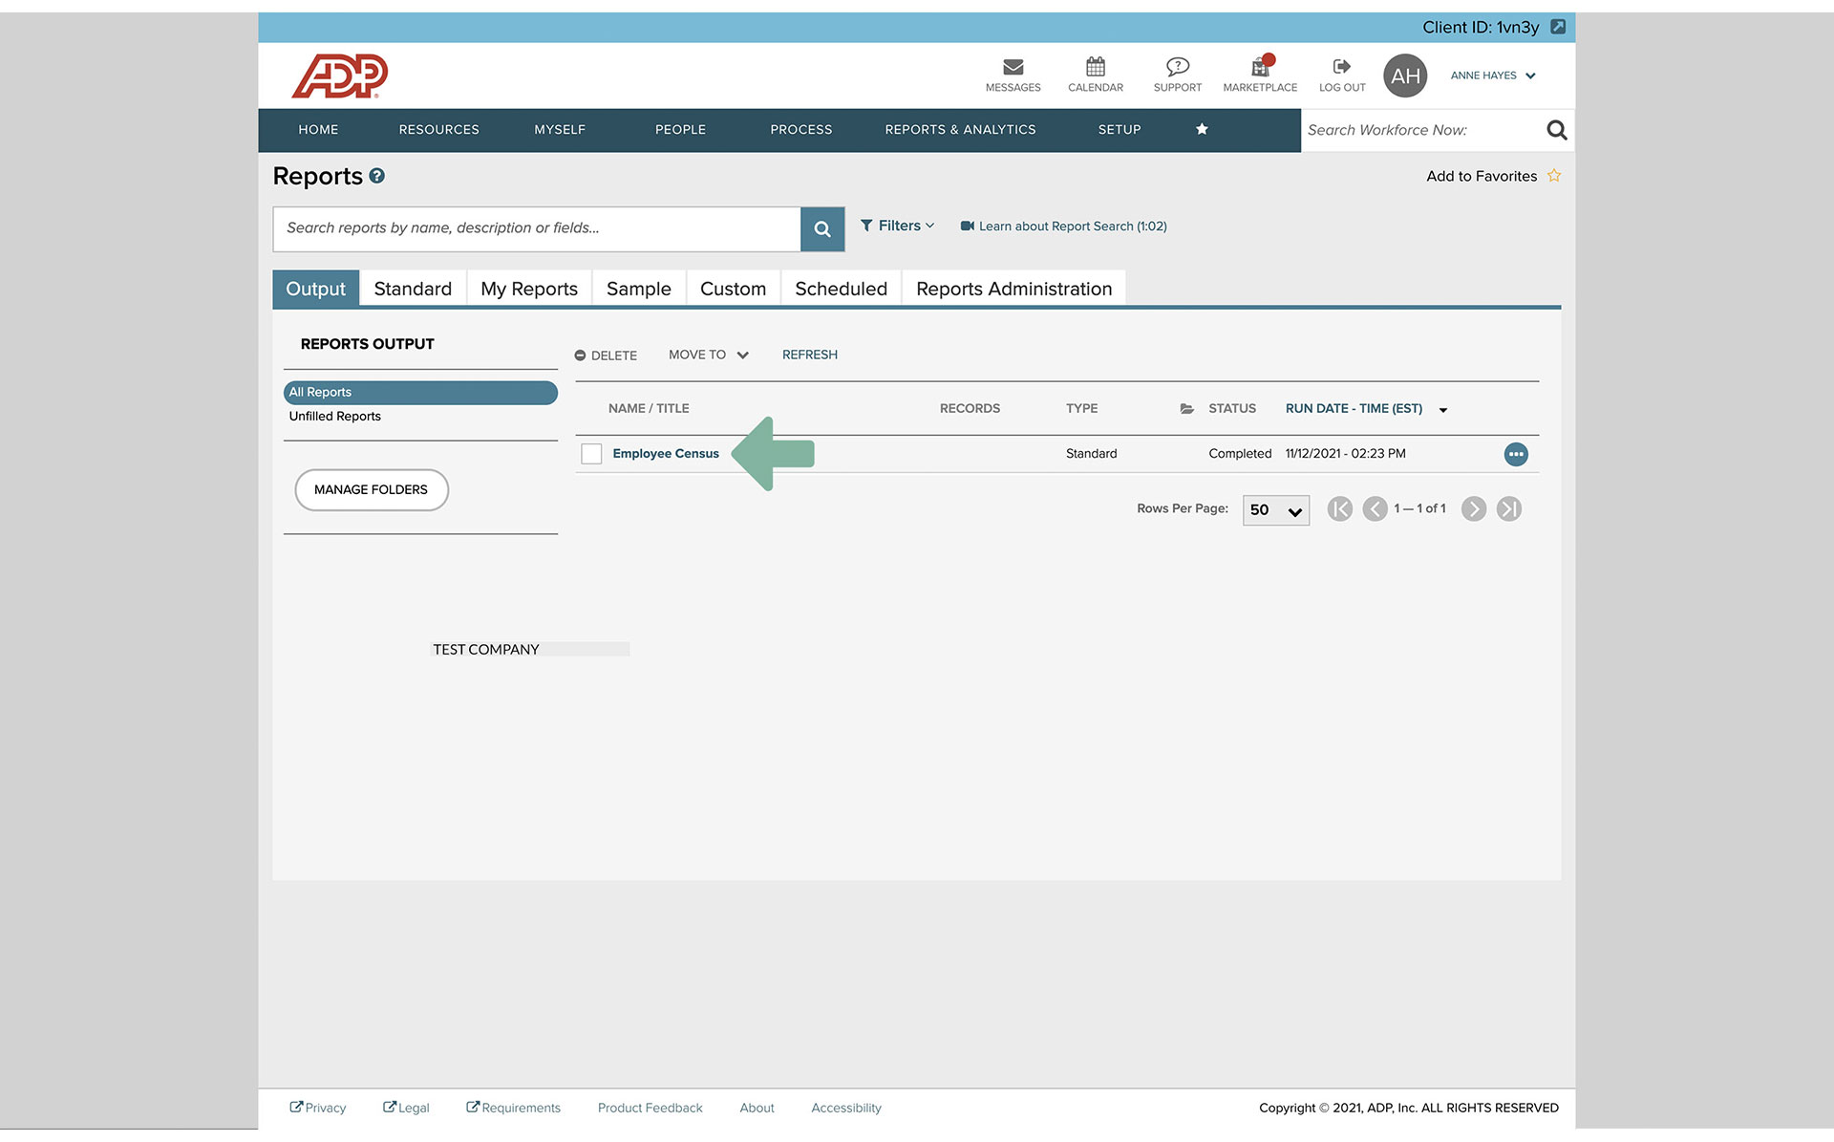Select the Unfilled Reports folder
Viewport: 1834px width, 1142px height.
pyautogui.click(x=334, y=417)
